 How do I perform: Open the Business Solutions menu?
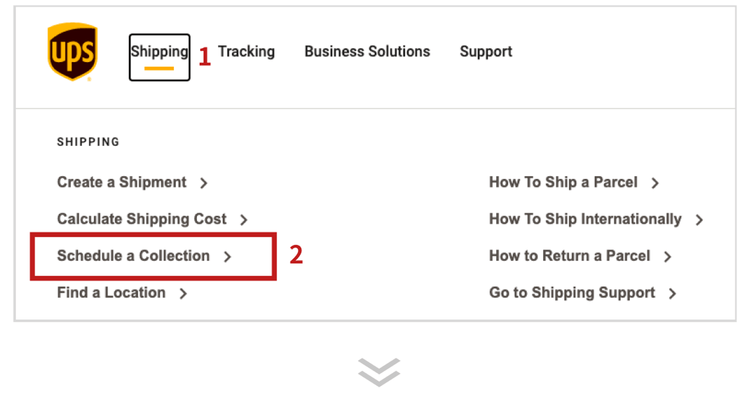point(367,51)
